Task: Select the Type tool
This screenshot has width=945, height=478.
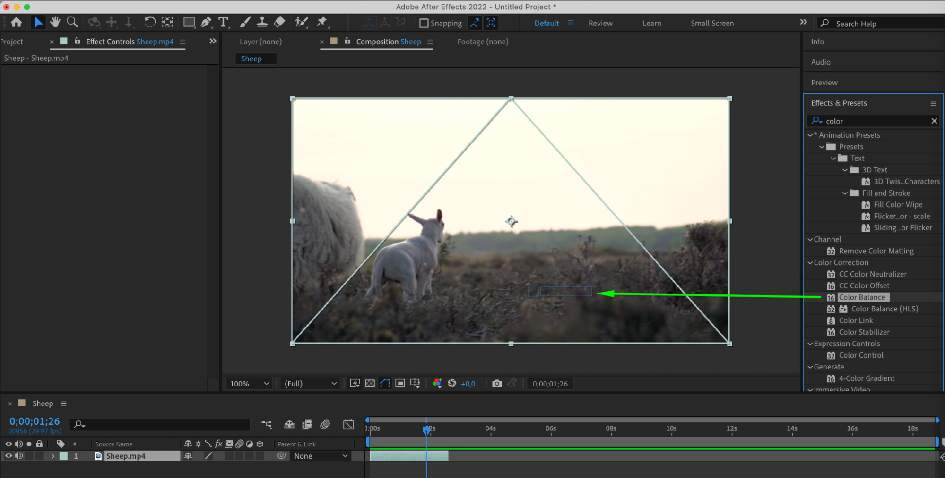Action: pyautogui.click(x=223, y=22)
